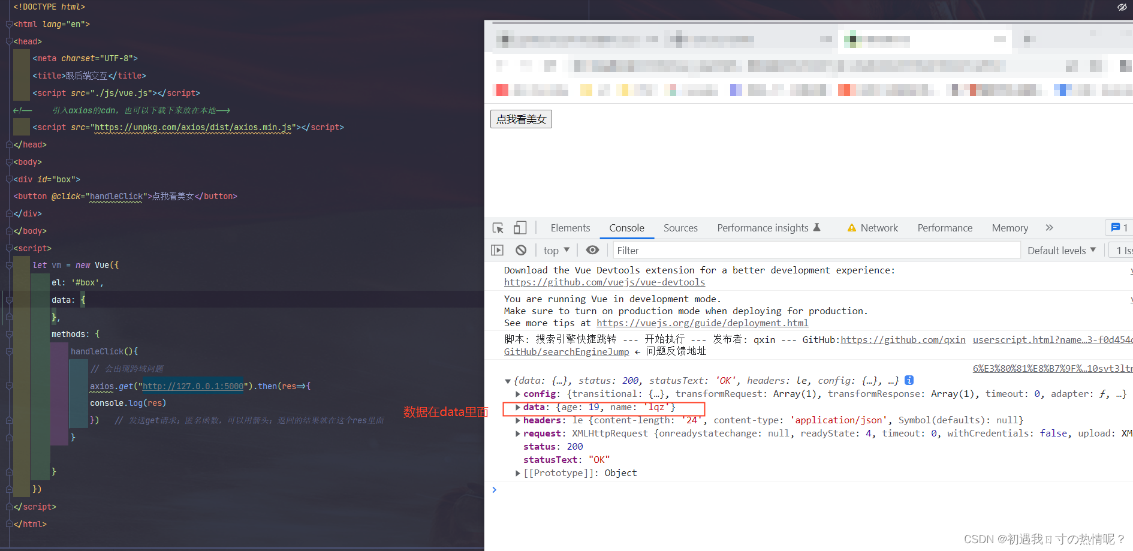Fold the <div id="box"> block in the editor
The height and width of the screenshot is (551, 1133).
(x=8, y=179)
